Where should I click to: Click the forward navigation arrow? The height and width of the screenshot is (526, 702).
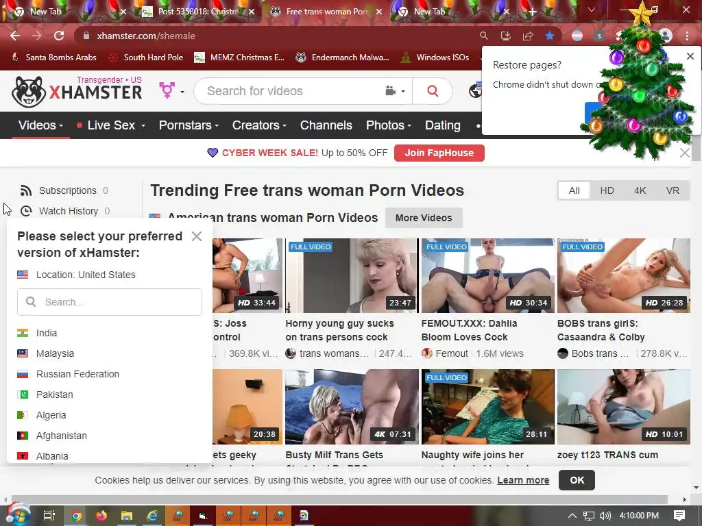(x=37, y=36)
